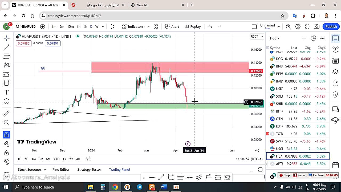This screenshot has height=192, width=341.
Task: Open the Unnamed layout dropdown arrow
Action: pos(279,26)
